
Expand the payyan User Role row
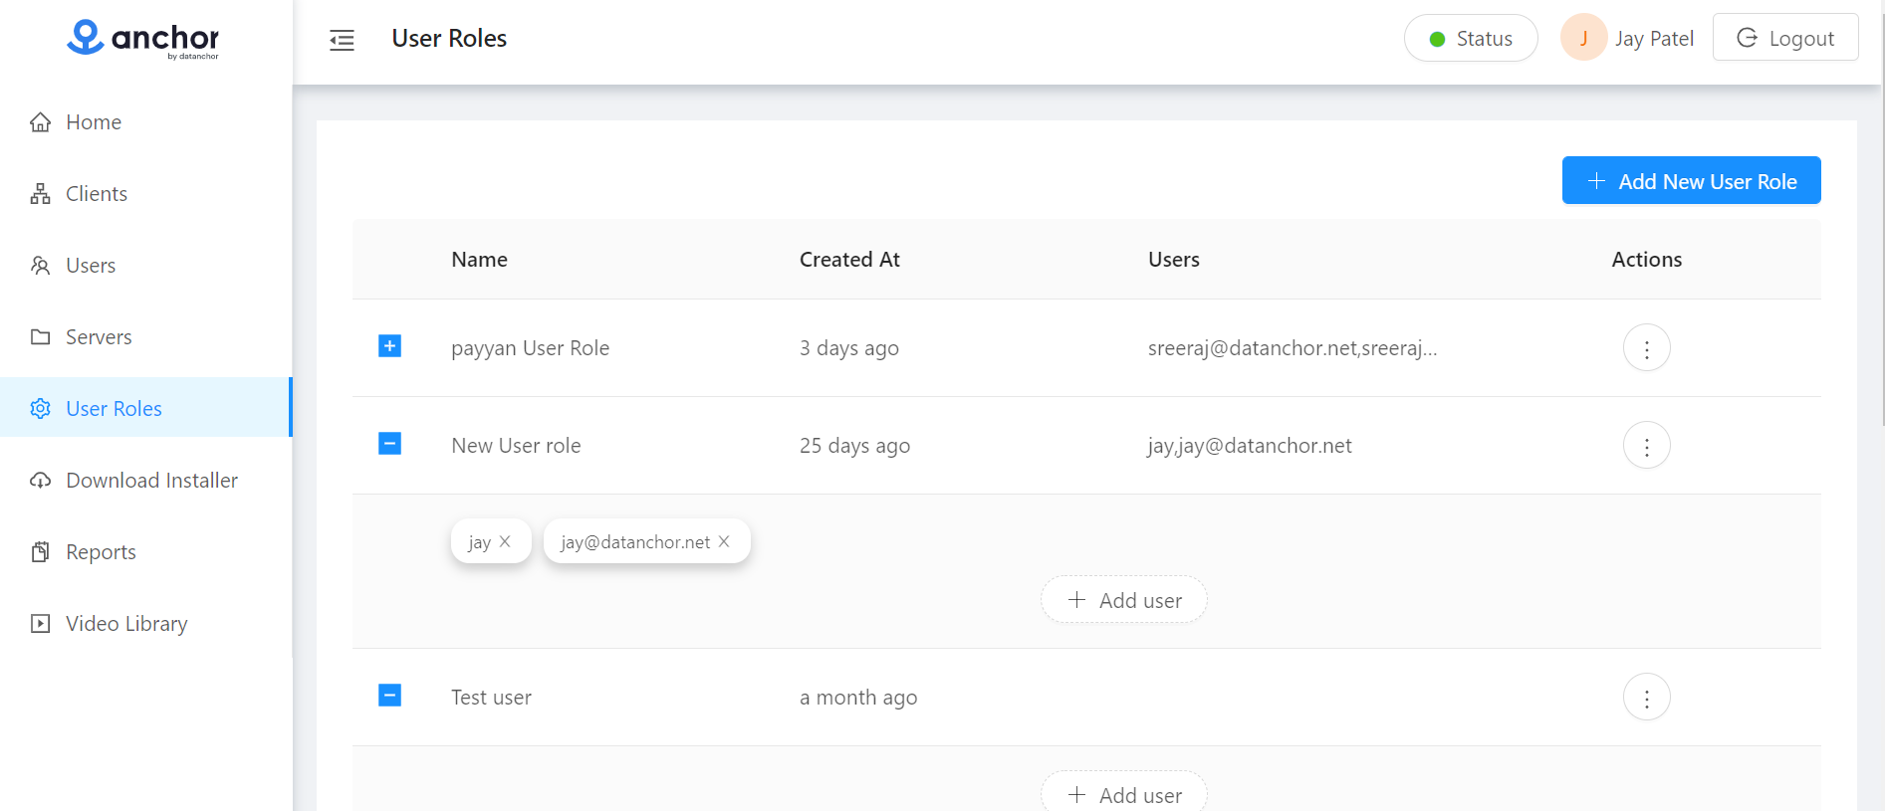389,346
